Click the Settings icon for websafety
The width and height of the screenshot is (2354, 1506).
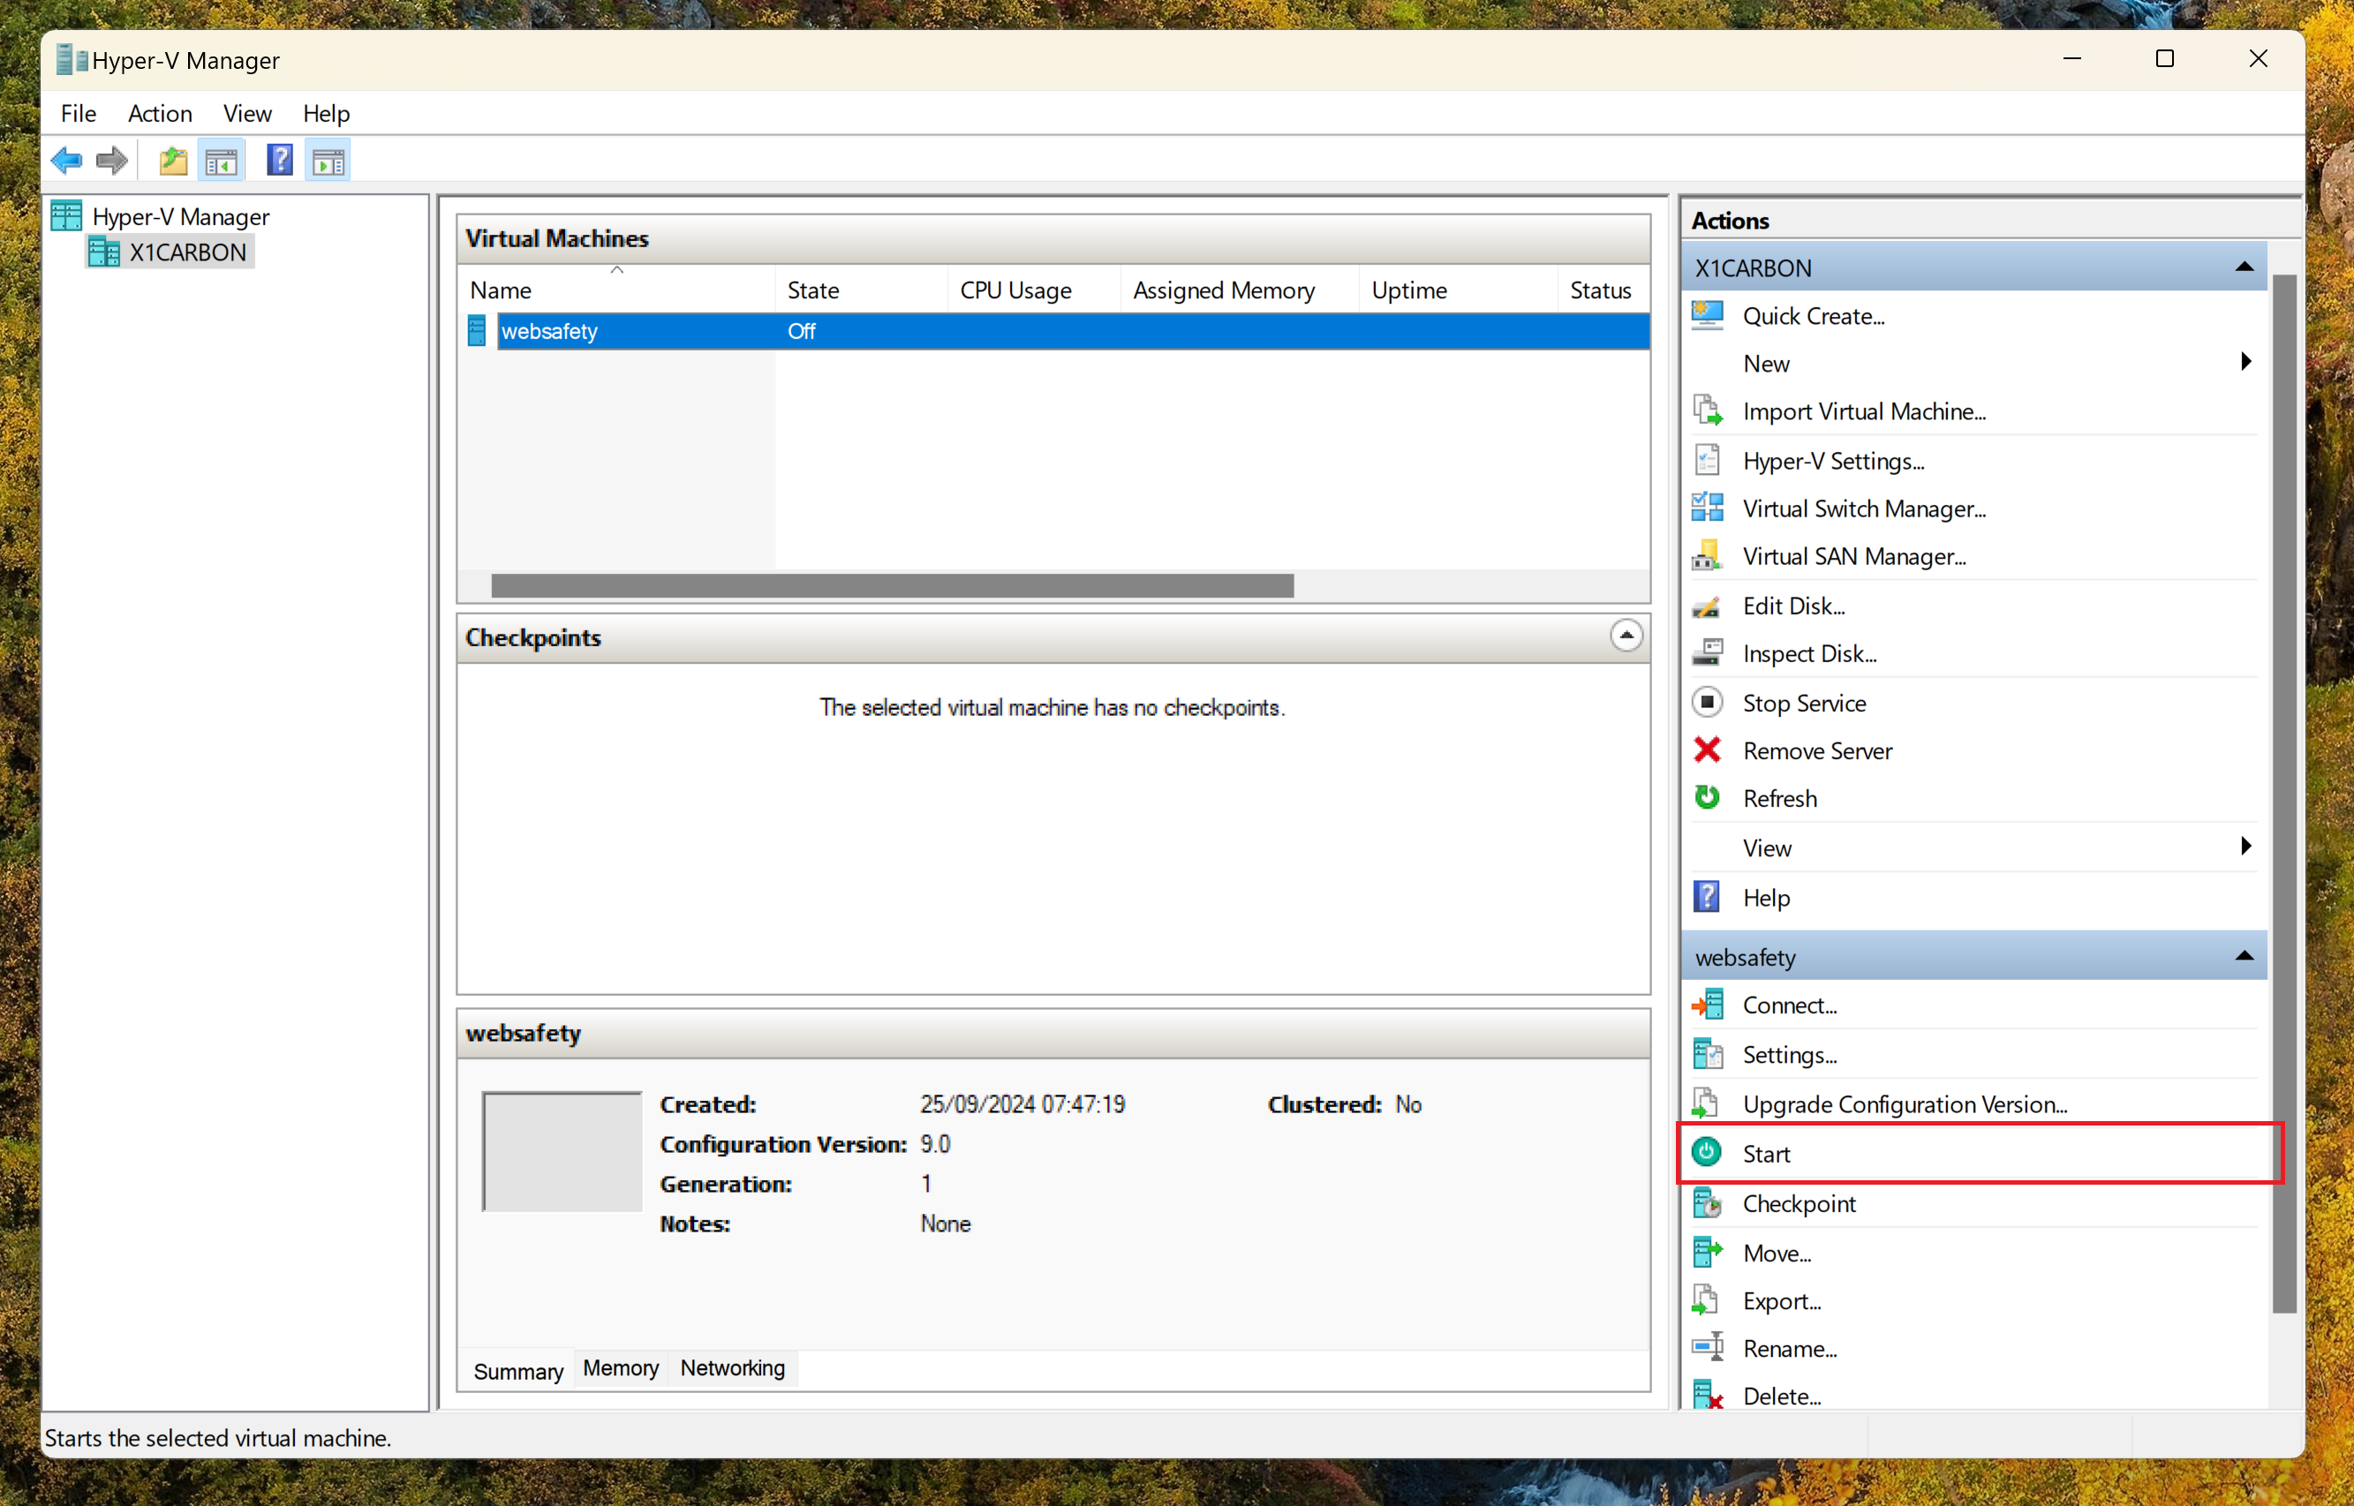click(x=1708, y=1055)
